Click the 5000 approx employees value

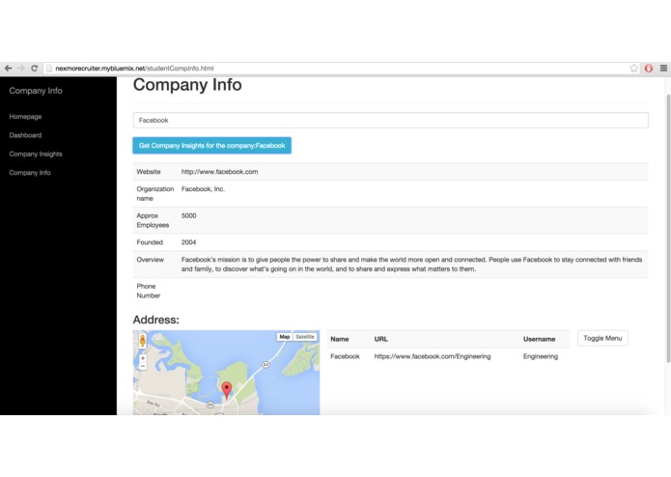(x=188, y=215)
